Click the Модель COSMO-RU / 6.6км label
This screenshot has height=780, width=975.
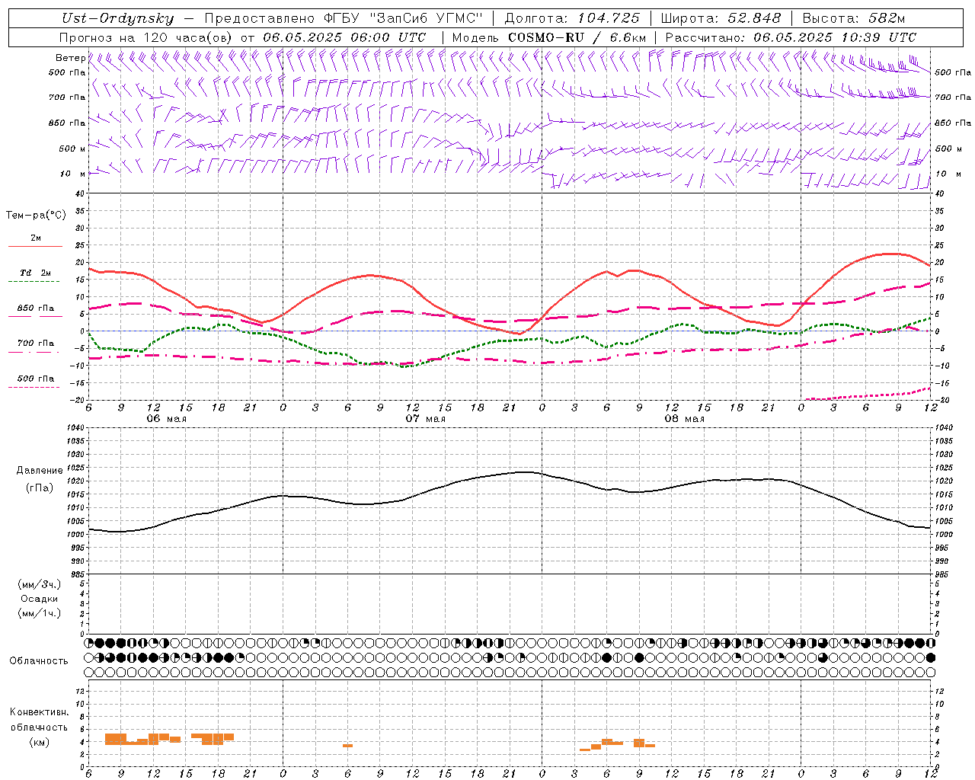[549, 37]
